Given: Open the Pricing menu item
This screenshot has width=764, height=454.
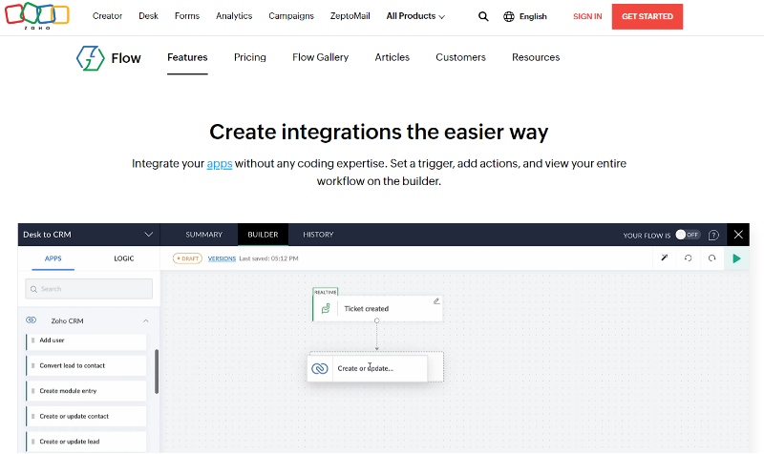Looking at the screenshot, I should pos(250,57).
